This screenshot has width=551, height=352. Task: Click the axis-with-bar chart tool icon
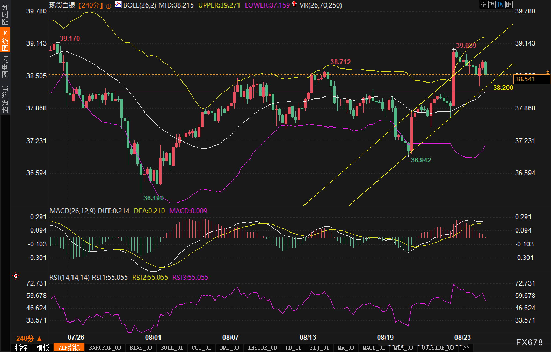[492, 4]
